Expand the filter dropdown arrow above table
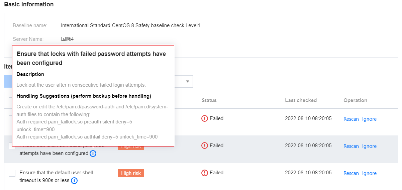The height and width of the screenshot is (190, 402). click(188, 81)
